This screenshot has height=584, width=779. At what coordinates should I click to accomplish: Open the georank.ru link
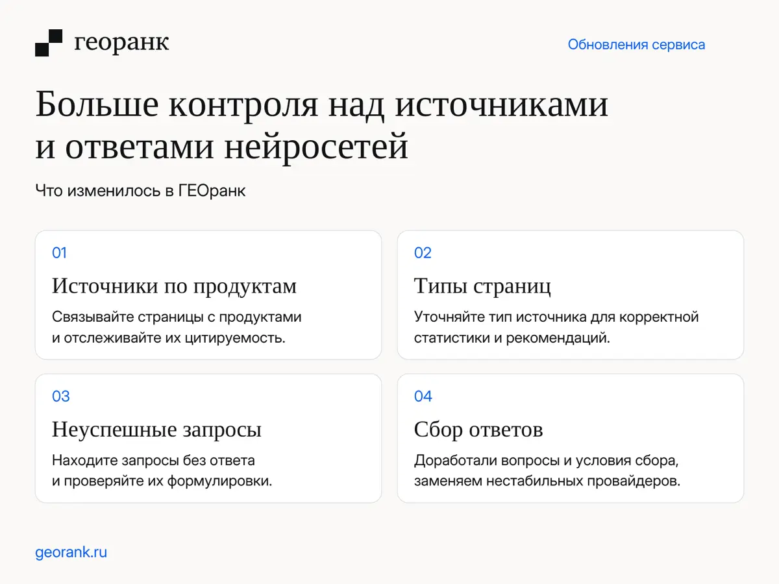pyautogui.click(x=71, y=552)
